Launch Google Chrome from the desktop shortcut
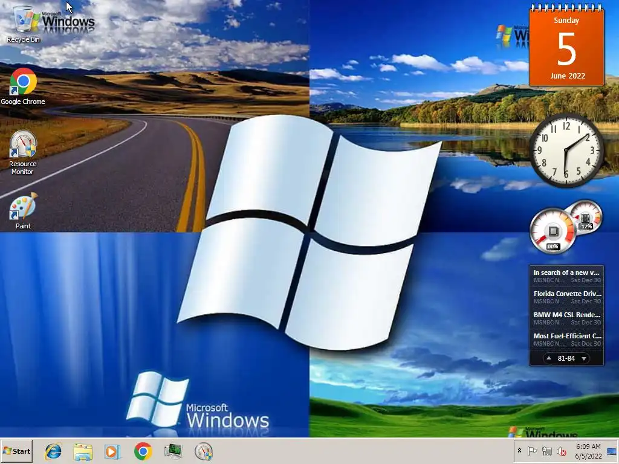Viewport: 619px width, 464px height. [23, 86]
